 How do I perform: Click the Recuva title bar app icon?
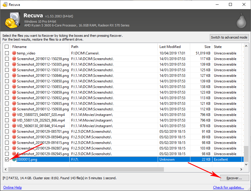pyautogui.click(x=5, y=4)
